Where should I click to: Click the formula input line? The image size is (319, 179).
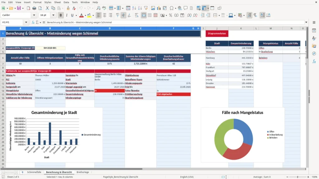(x=175, y=22)
